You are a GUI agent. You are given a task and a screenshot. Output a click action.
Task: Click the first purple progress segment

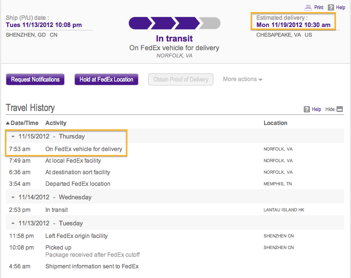point(140,23)
